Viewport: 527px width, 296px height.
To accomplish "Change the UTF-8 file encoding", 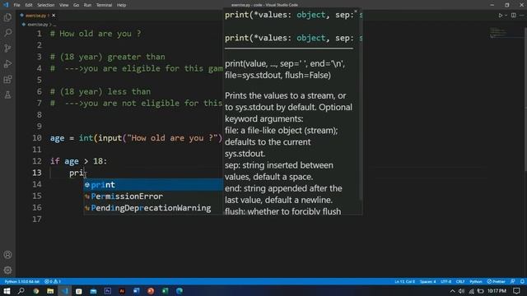I will pyautogui.click(x=446, y=281).
